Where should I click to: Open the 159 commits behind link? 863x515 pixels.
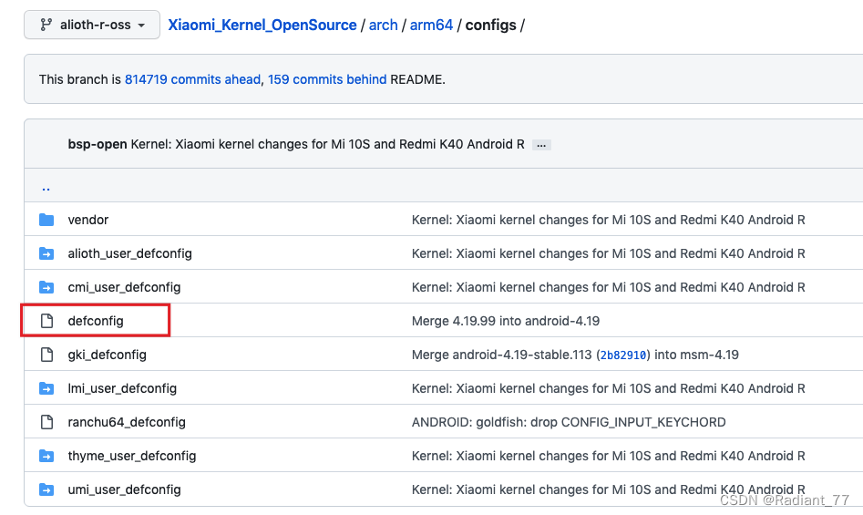[327, 79]
